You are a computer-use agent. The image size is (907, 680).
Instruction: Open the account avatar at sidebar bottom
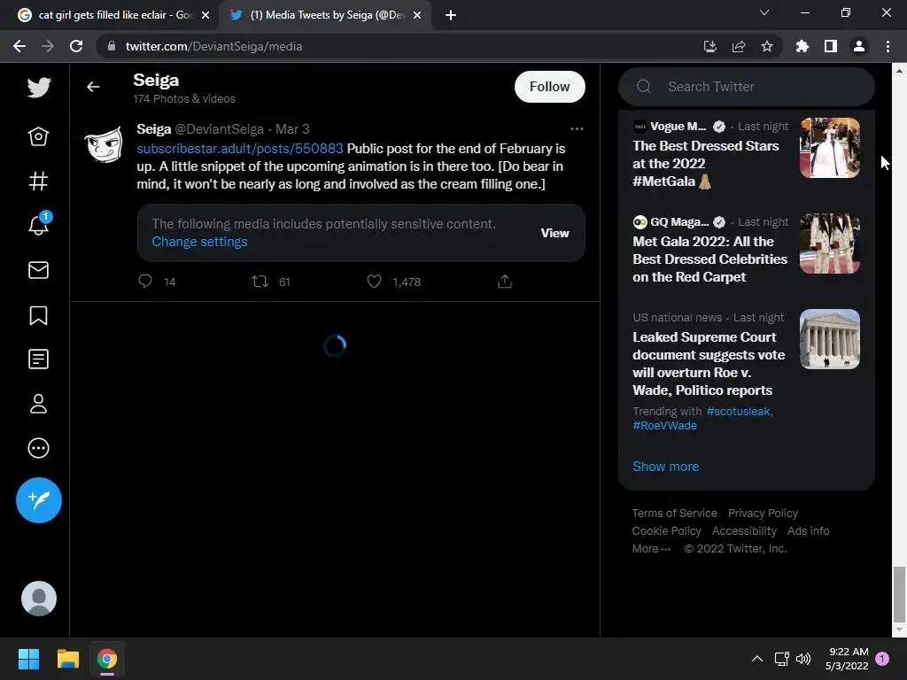[x=39, y=599]
